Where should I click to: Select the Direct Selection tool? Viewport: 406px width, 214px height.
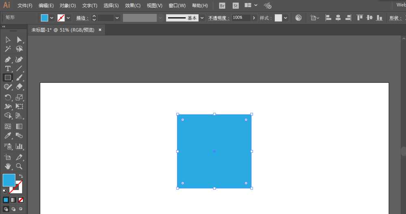click(19, 39)
